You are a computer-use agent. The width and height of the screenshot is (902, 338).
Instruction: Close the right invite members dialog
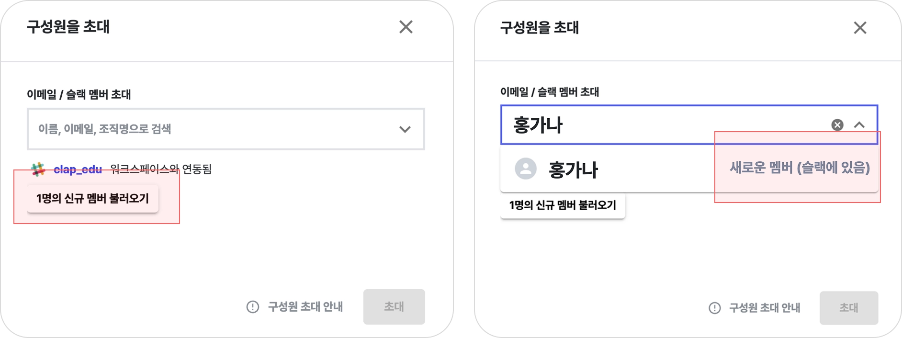click(x=860, y=28)
